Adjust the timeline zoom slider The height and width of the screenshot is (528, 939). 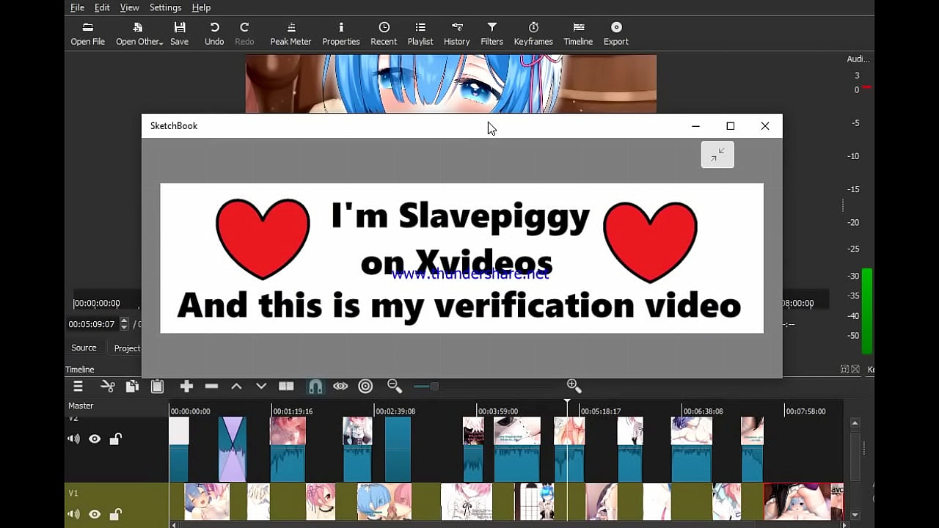click(424, 386)
